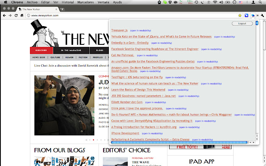Open the home page via house icon

22,15
